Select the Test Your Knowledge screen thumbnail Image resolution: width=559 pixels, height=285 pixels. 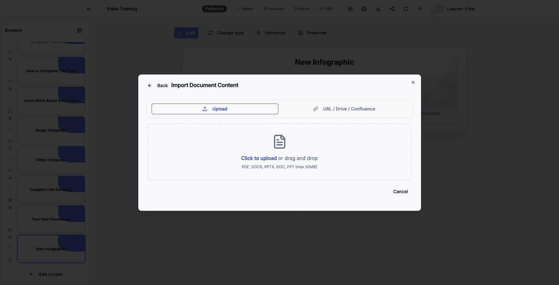click(51, 219)
